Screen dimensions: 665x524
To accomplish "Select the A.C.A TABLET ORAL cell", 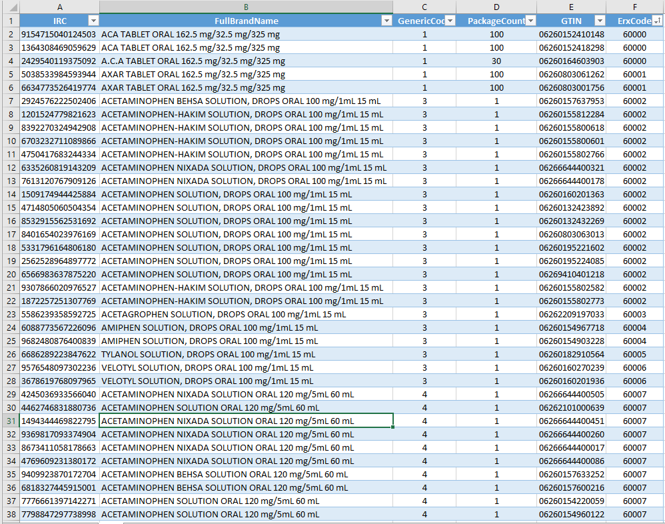I will pyautogui.click(x=246, y=61).
